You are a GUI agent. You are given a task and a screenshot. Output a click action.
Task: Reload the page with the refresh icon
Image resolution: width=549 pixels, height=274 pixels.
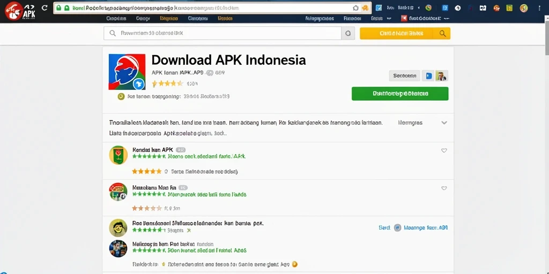tap(44, 7)
